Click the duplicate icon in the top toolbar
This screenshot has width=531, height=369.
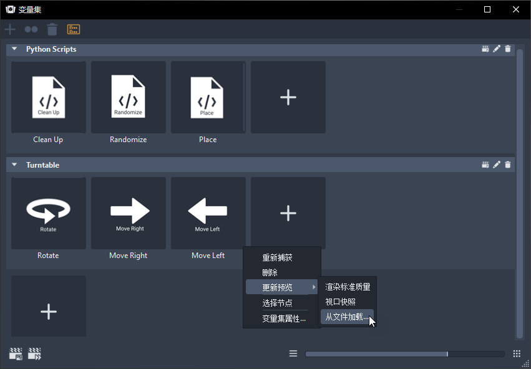coord(31,29)
